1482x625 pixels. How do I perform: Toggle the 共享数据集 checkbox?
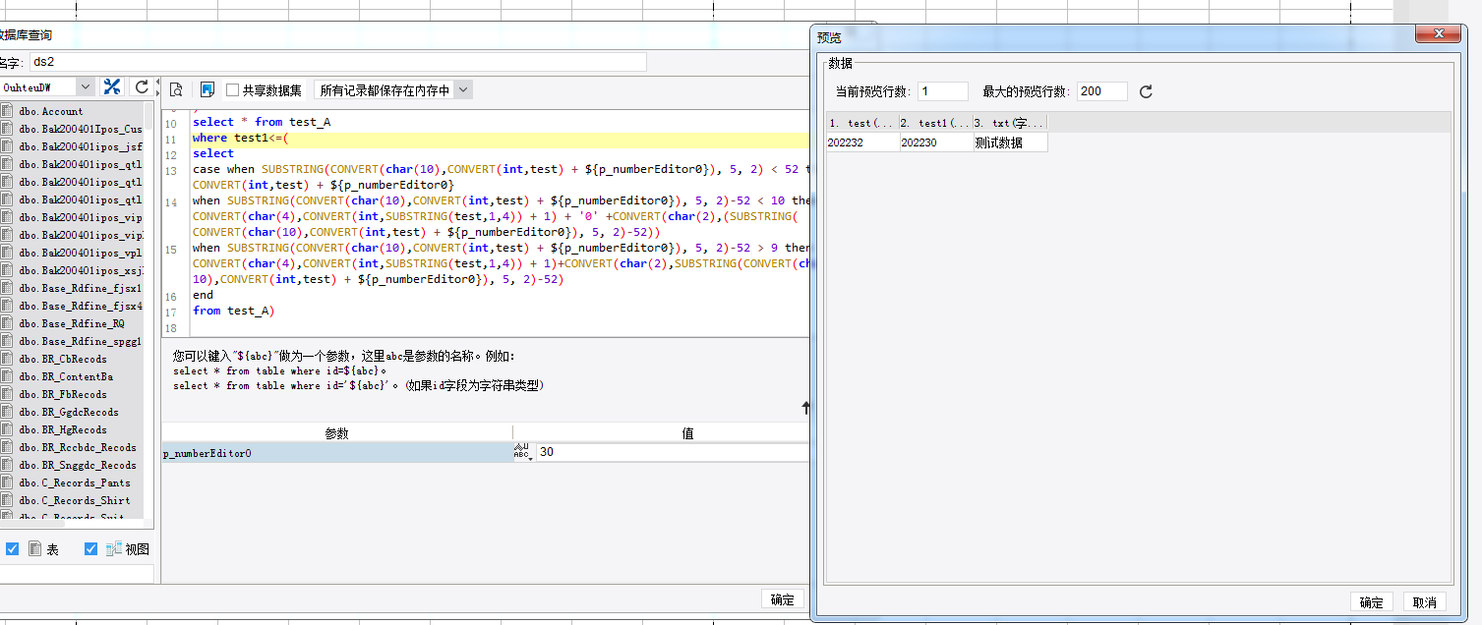[x=233, y=90]
